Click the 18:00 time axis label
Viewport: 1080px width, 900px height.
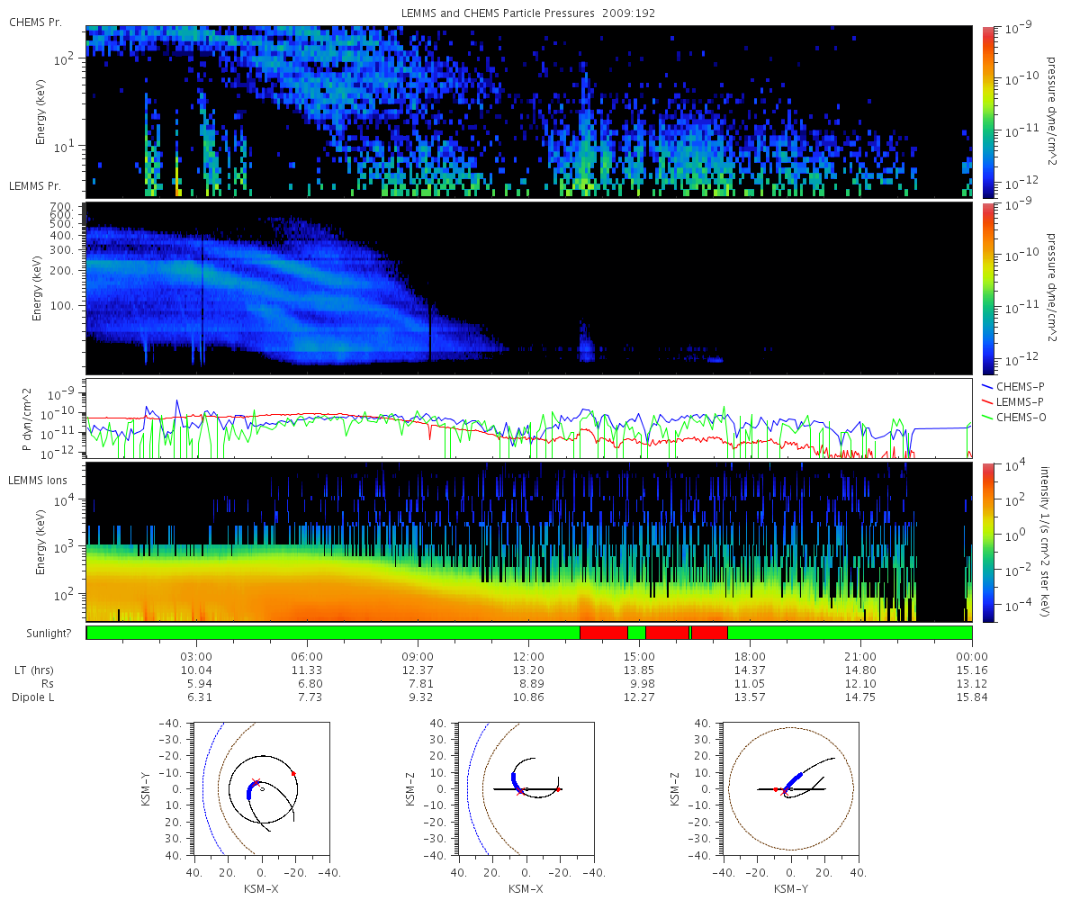tap(750, 656)
